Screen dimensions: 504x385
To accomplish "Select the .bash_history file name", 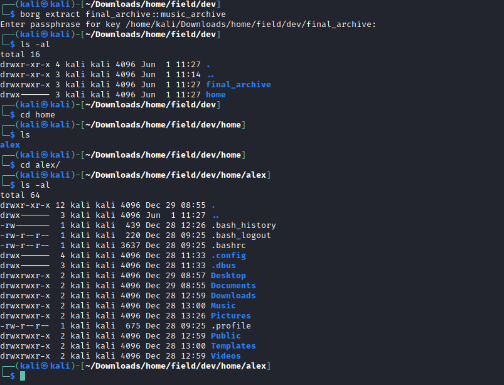I will (x=243, y=225).
